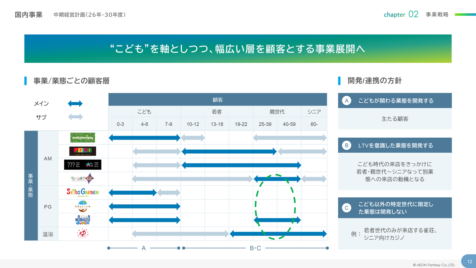The height and width of the screenshot is (268, 476).
Task: Select the ちきゅうのにわ logo
Action: [x=83, y=206]
